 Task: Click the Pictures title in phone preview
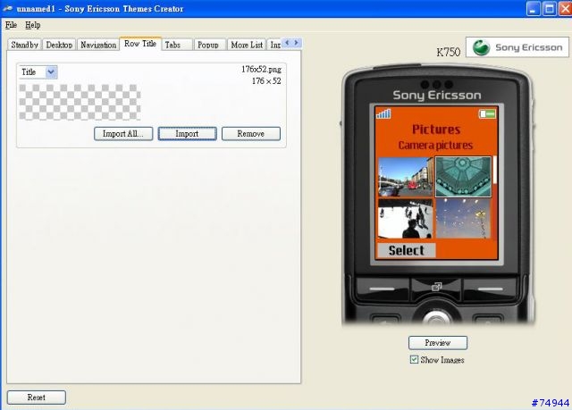[x=436, y=129]
